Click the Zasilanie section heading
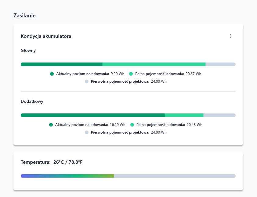This screenshot has width=257, height=197. pos(24,16)
